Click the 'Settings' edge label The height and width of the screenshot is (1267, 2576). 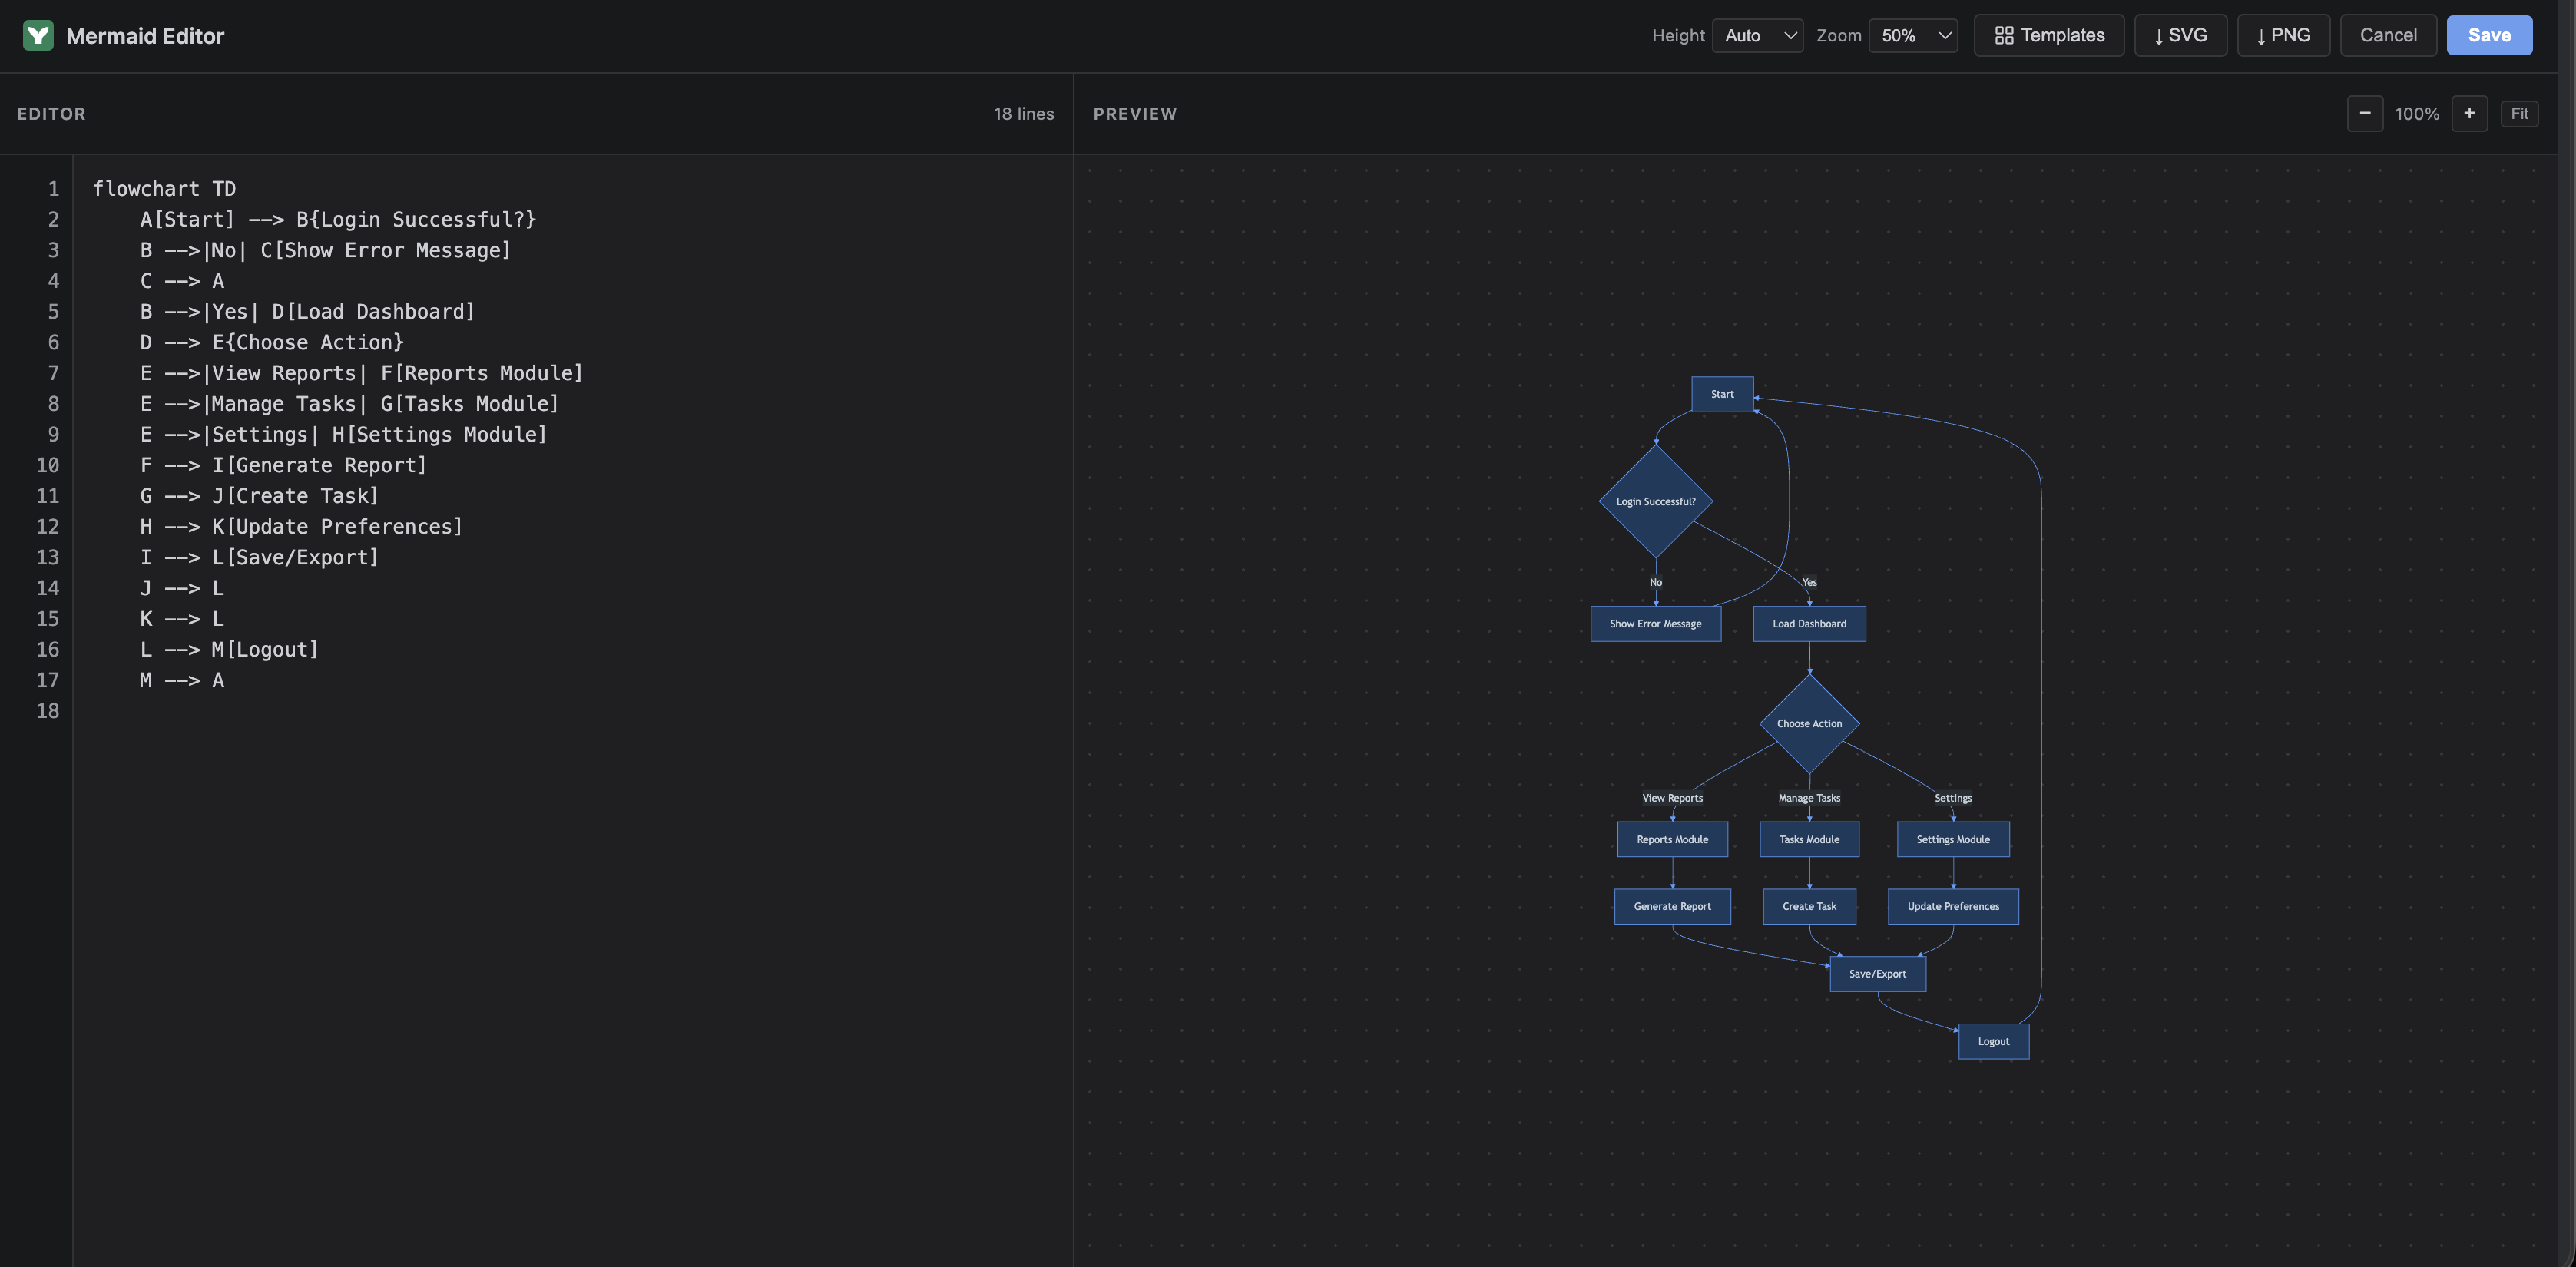coord(1953,798)
